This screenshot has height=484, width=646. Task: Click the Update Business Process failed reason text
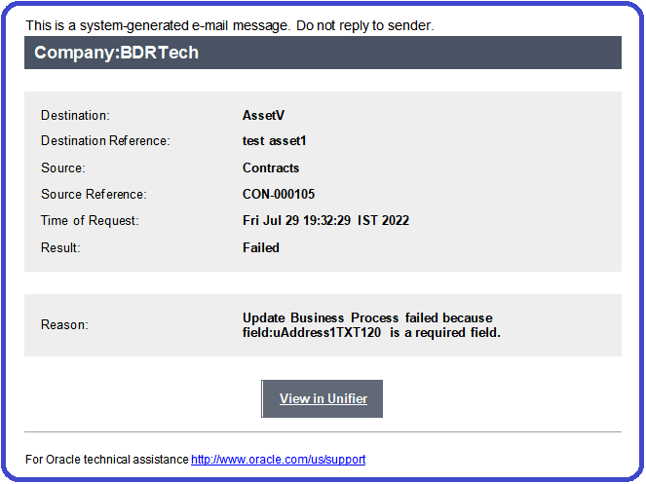pyautogui.click(x=371, y=325)
